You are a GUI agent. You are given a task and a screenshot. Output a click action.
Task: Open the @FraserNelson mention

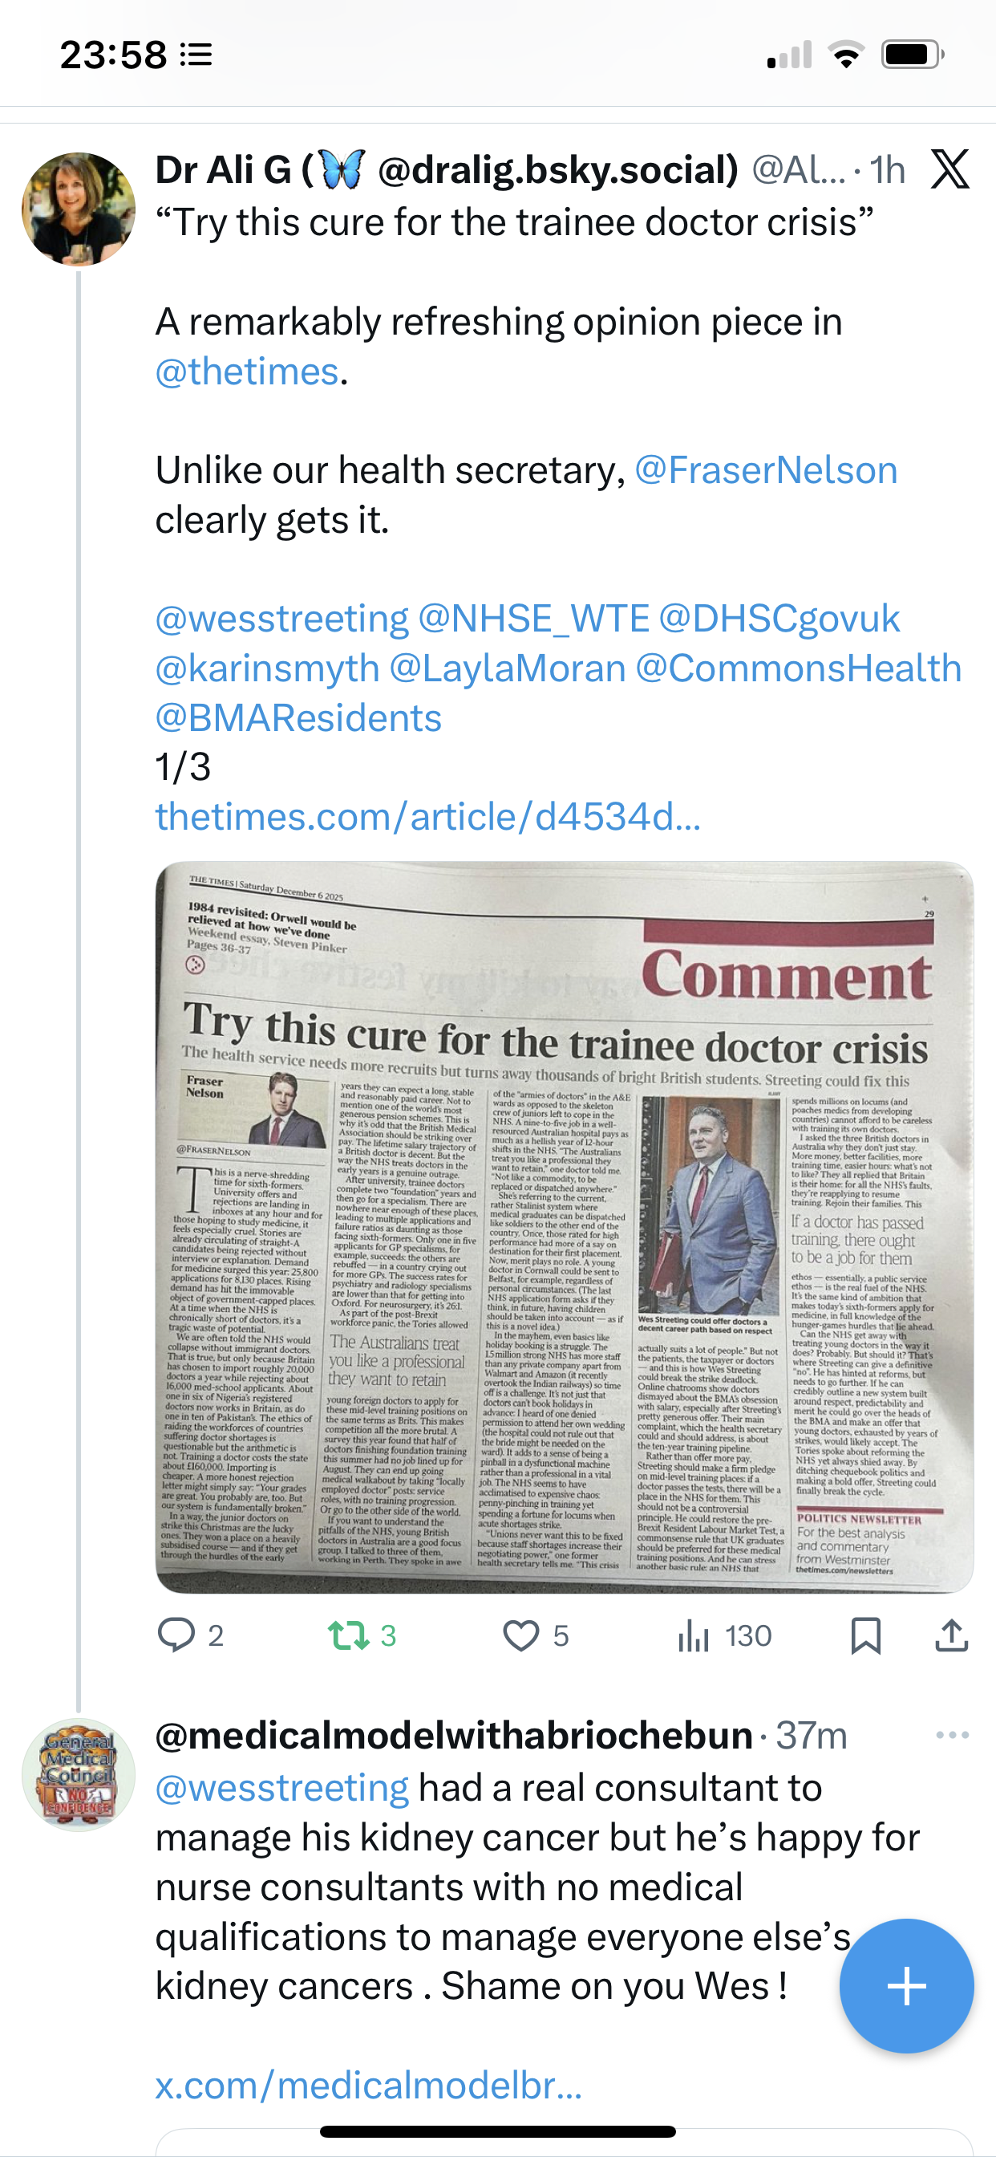click(766, 469)
